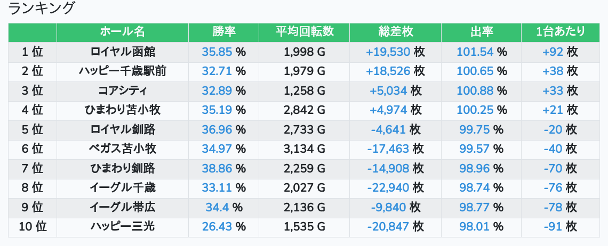Click the ベガス苫小牧 hall name cell
The height and width of the screenshot is (246, 608).
(123, 149)
